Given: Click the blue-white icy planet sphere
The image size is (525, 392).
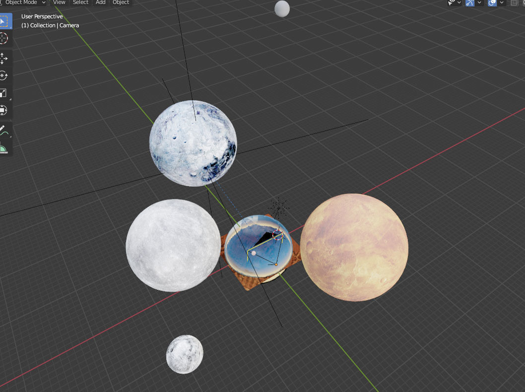Looking at the screenshot, I should pyautogui.click(x=193, y=143).
